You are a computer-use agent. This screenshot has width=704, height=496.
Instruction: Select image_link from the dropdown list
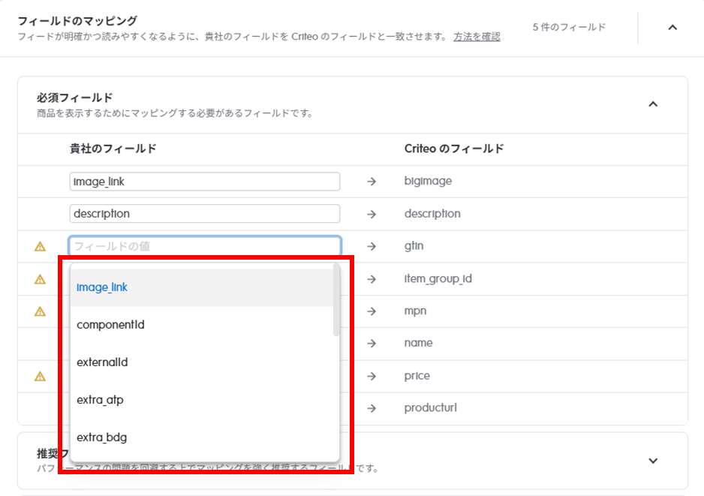(102, 287)
